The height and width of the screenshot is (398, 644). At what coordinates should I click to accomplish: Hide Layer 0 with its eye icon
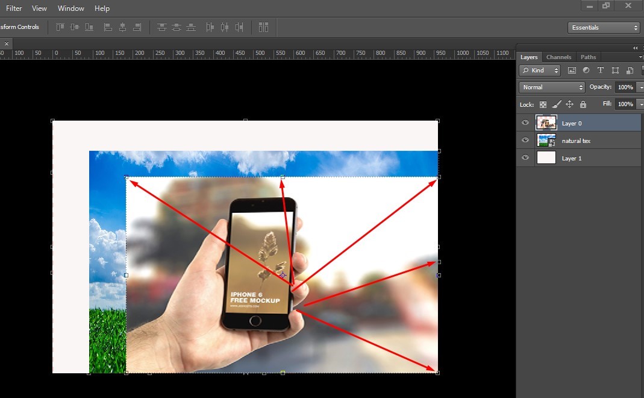(525, 123)
